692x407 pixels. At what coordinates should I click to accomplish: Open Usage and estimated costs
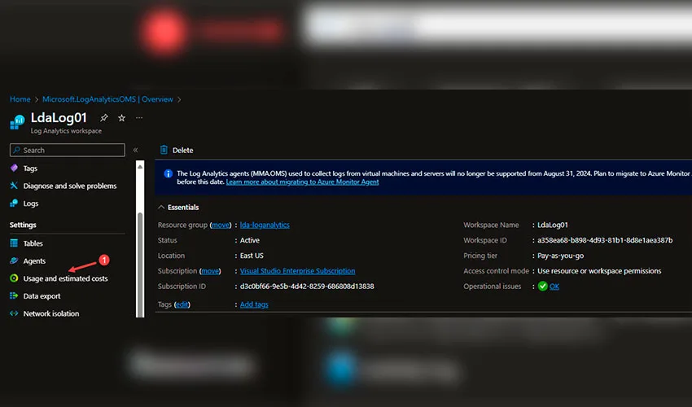coord(65,278)
